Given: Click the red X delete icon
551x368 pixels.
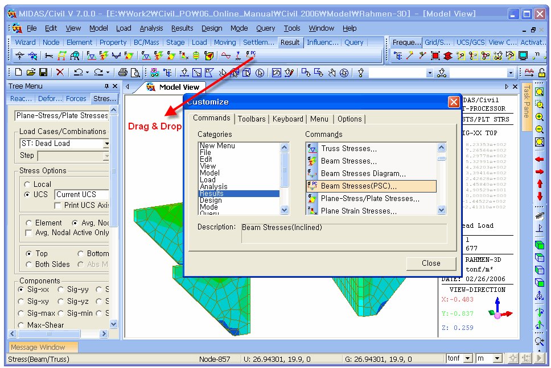Looking at the screenshot, I should click(x=60, y=72).
